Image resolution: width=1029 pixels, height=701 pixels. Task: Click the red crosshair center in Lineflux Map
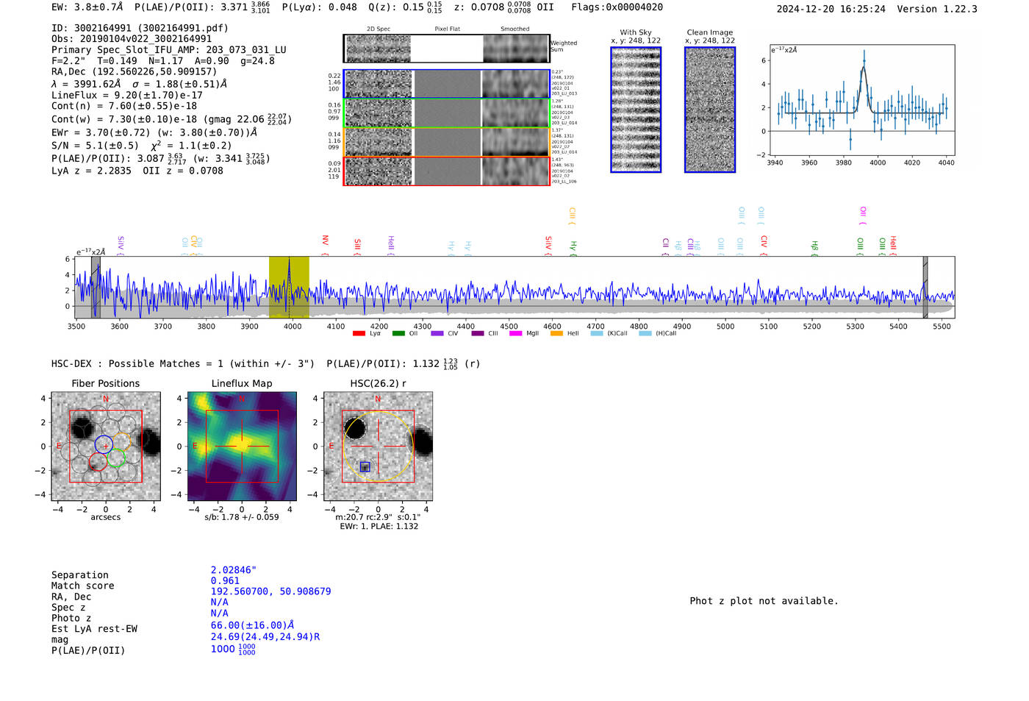(242, 446)
